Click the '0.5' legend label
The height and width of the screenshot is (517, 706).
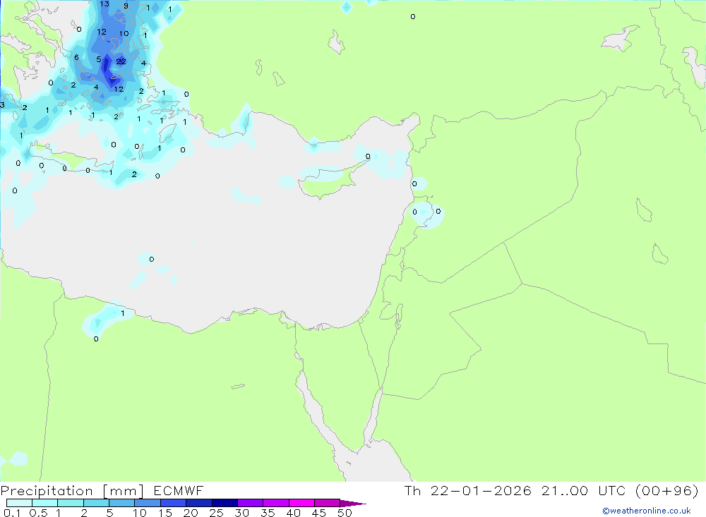[x=38, y=513]
